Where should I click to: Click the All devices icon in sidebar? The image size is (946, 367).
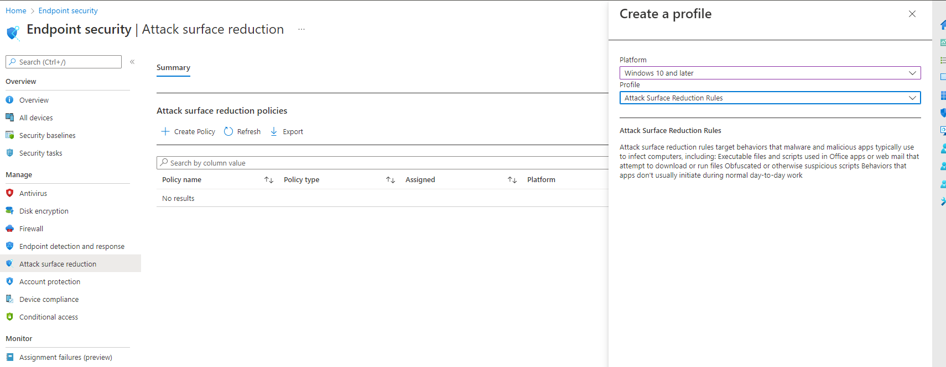[9, 118]
